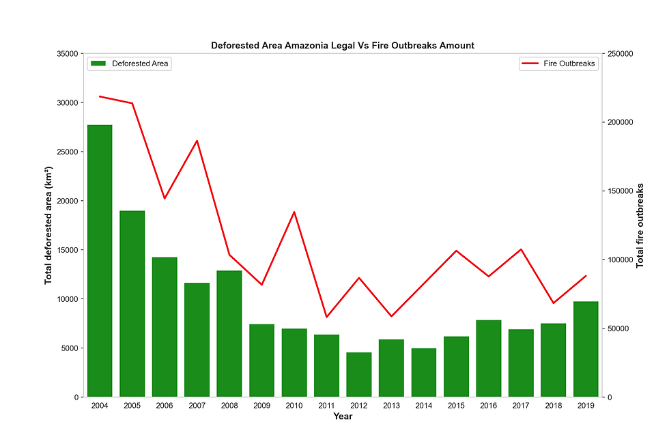Click the right axis tick '100000'
Image resolution: width=669 pixels, height=446 pixels.
click(621, 260)
